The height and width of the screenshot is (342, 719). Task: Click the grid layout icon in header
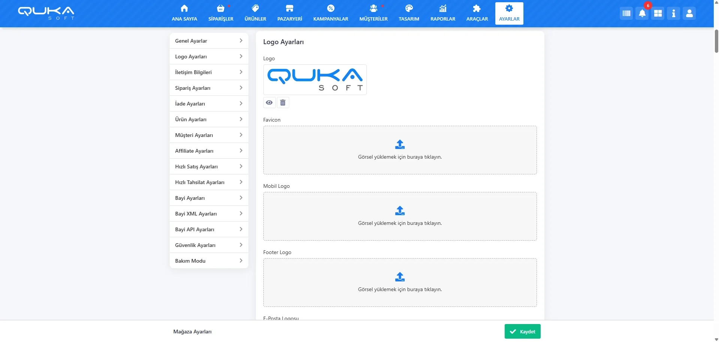click(658, 14)
